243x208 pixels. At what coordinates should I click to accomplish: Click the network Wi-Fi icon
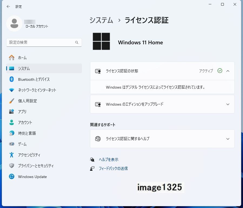(x=12, y=90)
